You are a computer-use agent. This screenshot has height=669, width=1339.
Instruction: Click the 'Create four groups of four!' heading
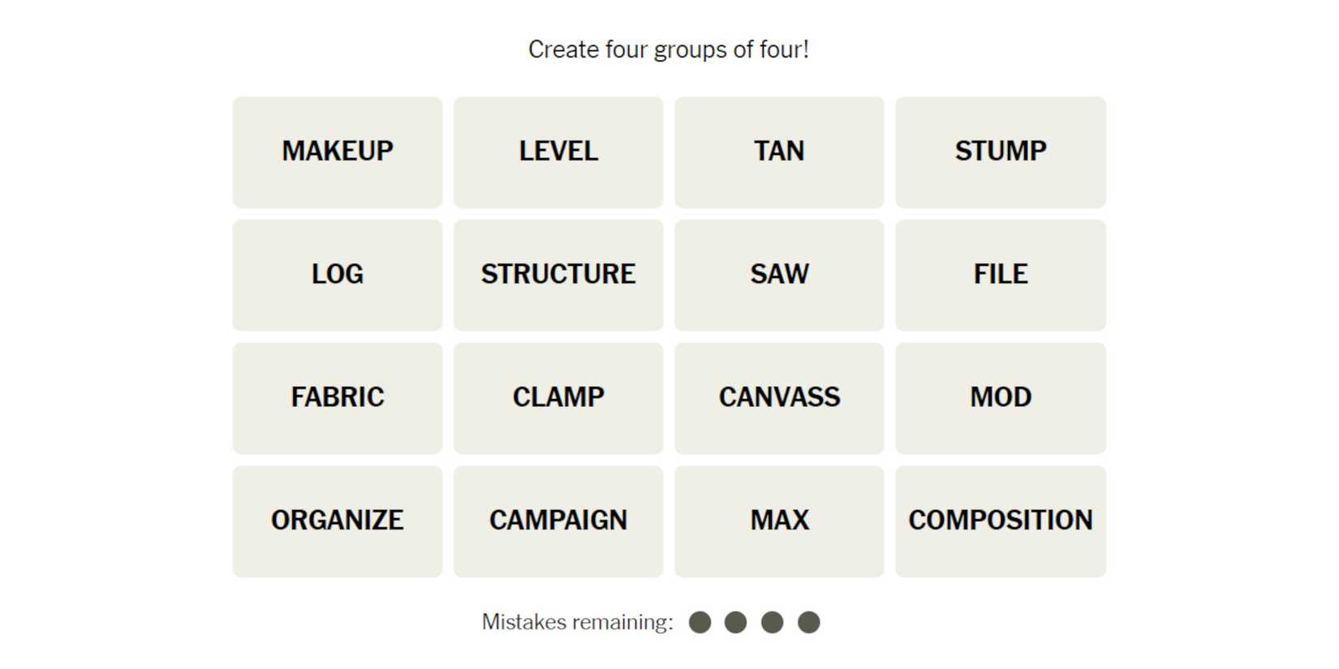click(668, 49)
